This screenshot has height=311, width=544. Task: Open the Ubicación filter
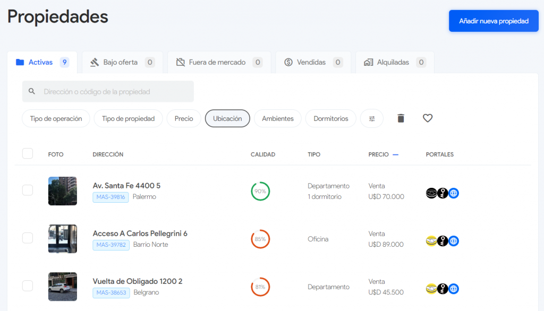[227, 118]
